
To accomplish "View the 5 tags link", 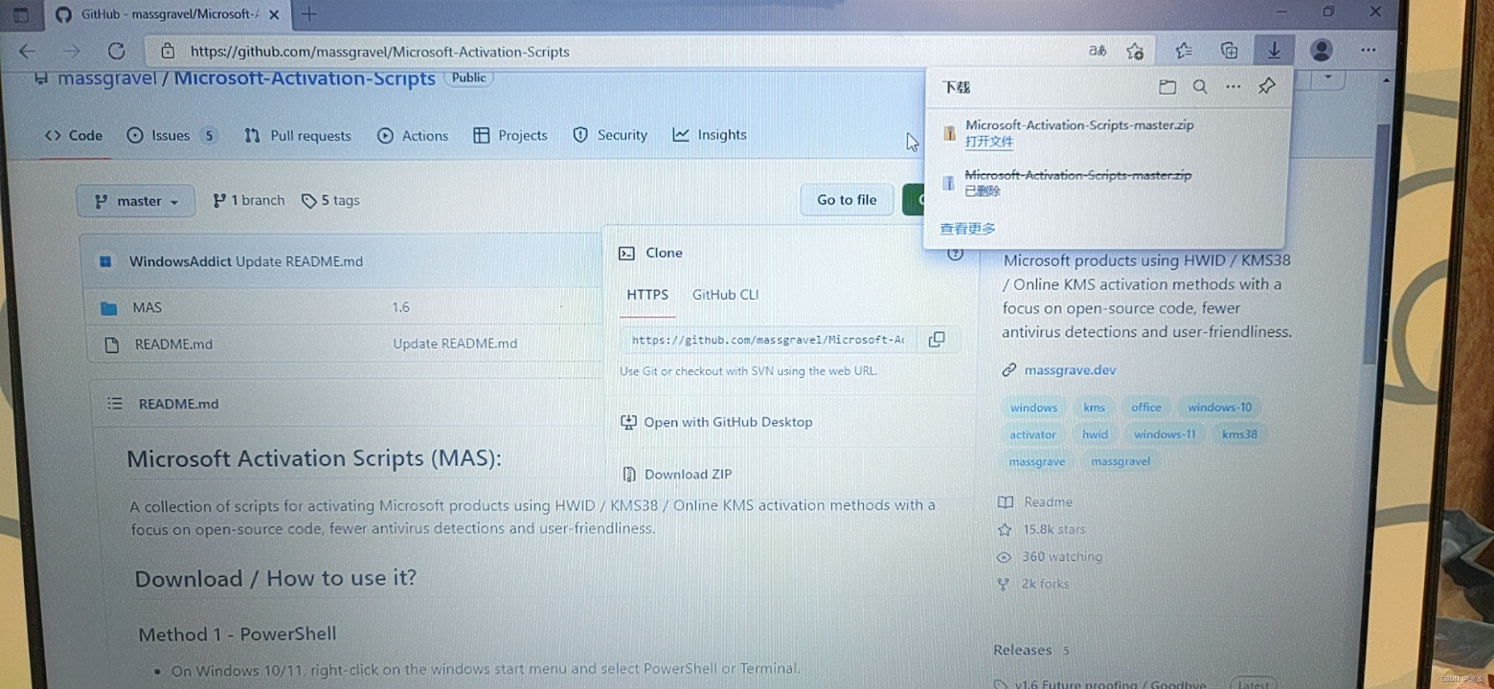I will click(x=331, y=200).
